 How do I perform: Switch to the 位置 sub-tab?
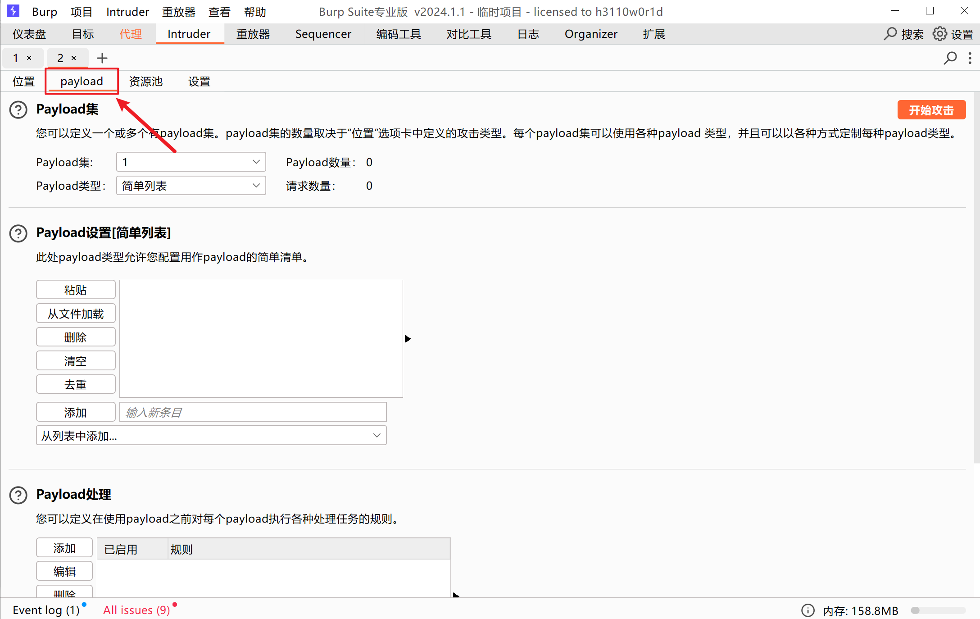tap(24, 82)
